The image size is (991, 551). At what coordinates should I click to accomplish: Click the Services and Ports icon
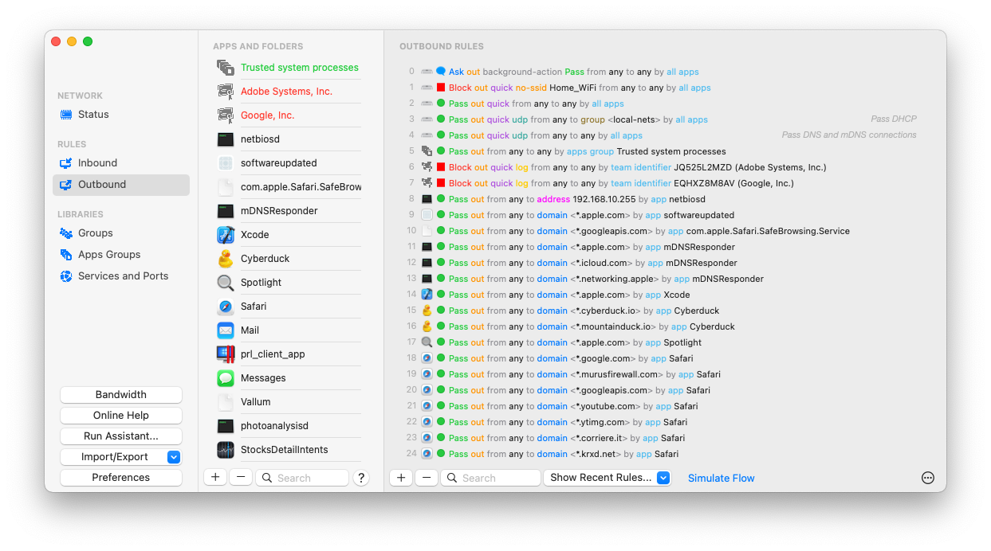point(66,276)
